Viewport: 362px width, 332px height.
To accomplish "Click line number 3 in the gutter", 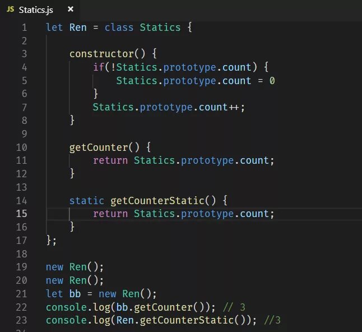I will click(x=24, y=54).
